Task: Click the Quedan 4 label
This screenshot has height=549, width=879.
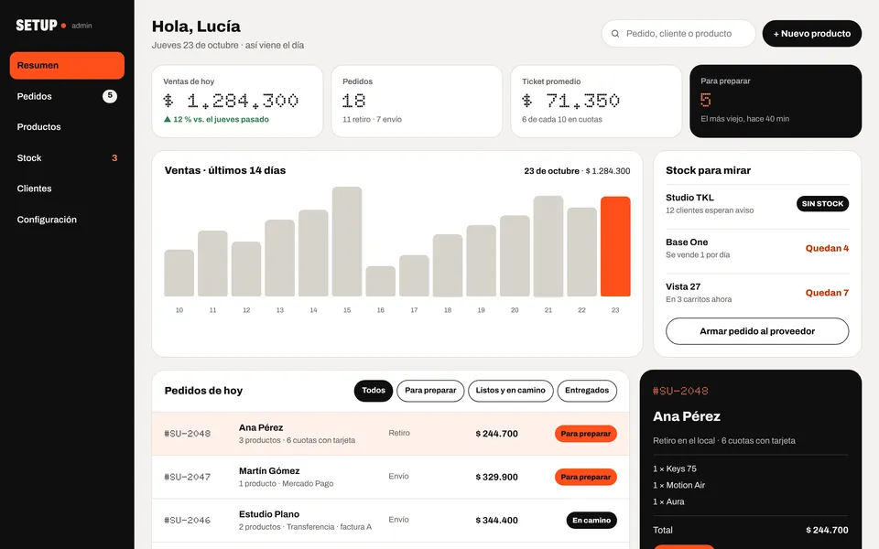Action: pos(827,248)
